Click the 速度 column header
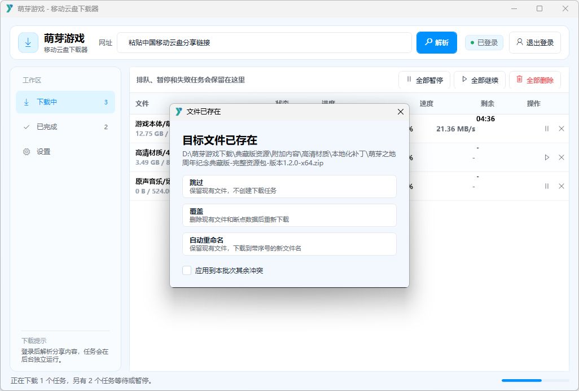Viewport: 579px width, 391px height. (426, 104)
